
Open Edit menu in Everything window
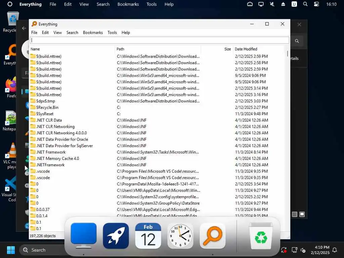(45, 33)
